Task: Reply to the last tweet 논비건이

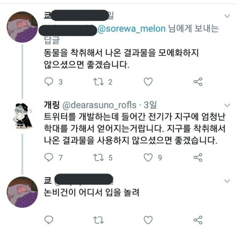Action: coord(49,220)
